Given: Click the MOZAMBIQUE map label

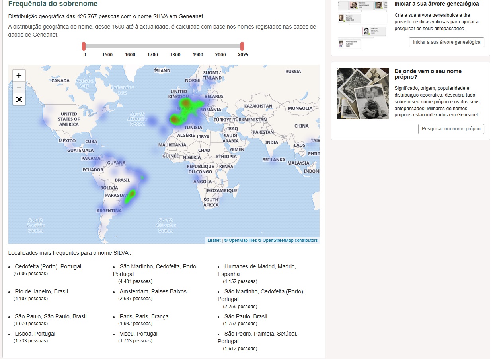Looking at the screenshot, I should point(222,190).
